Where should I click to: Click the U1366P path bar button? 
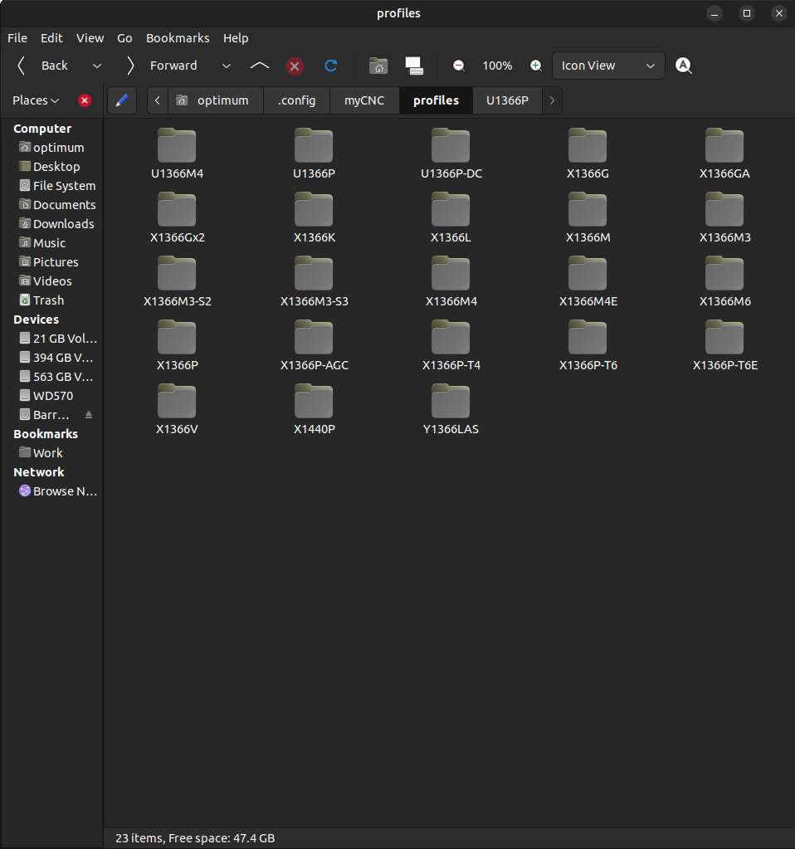(507, 100)
